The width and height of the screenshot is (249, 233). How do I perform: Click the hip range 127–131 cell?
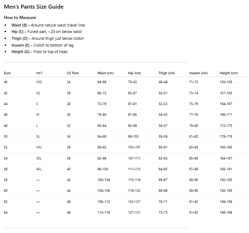click(134, 213)
